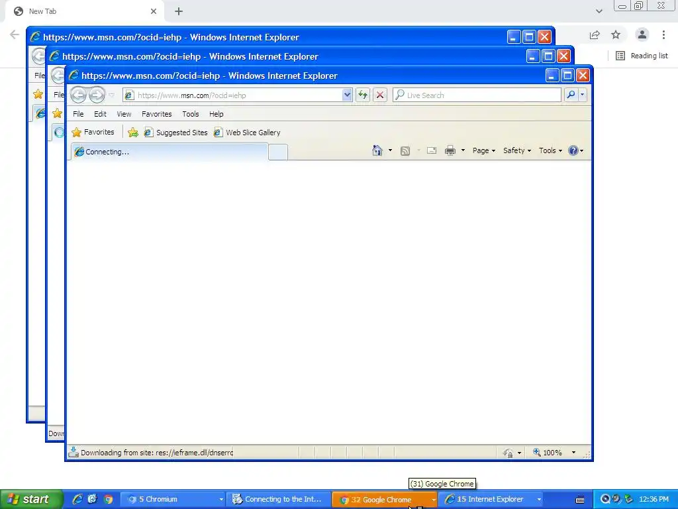This screenshot has width=678, height=509.
Task: Click the 12:36 PM clock
Action: 654,499
